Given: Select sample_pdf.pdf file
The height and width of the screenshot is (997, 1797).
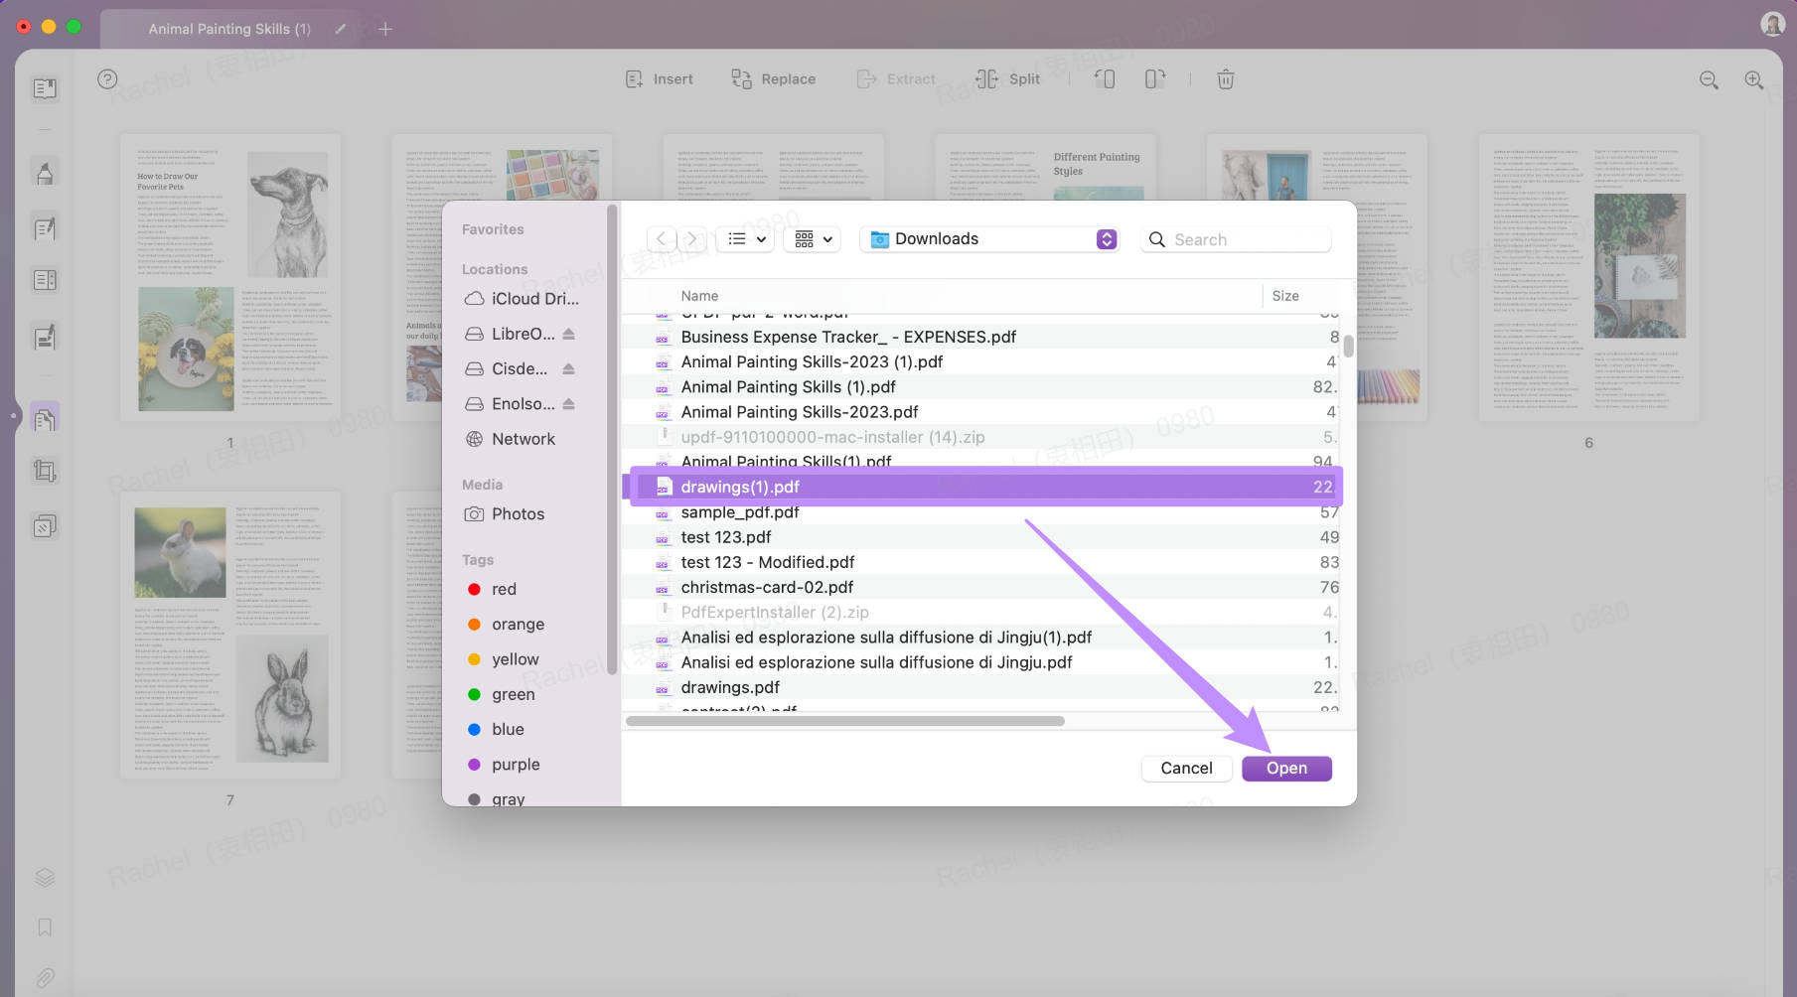Looking at the screenshot, I should tap(983, 512).
